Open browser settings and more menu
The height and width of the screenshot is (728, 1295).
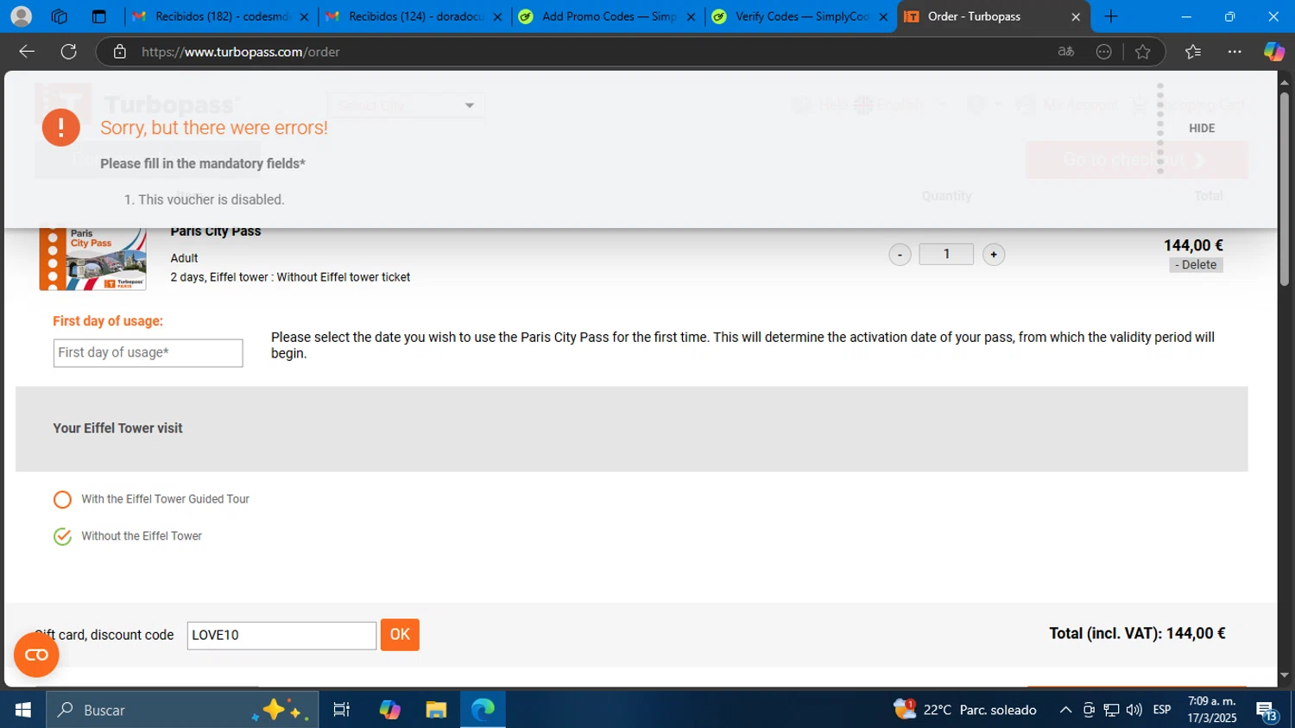[1235, 52]
